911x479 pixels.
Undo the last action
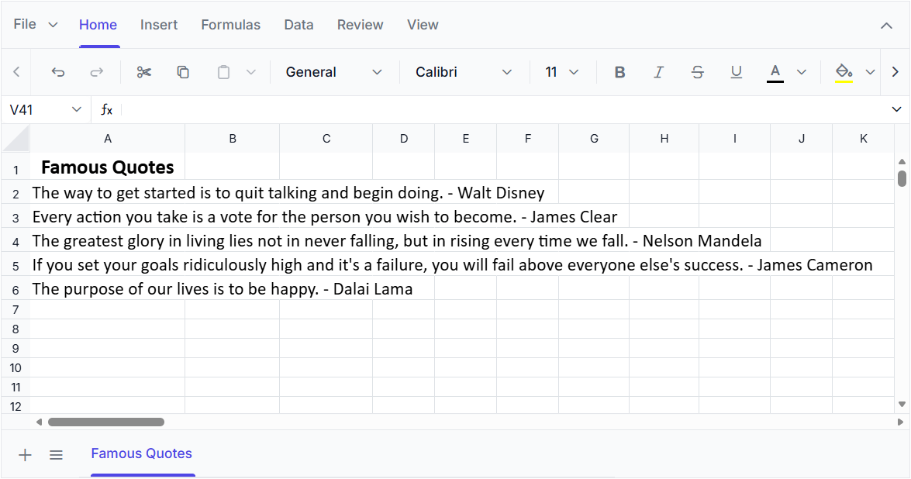coord(57,72)
